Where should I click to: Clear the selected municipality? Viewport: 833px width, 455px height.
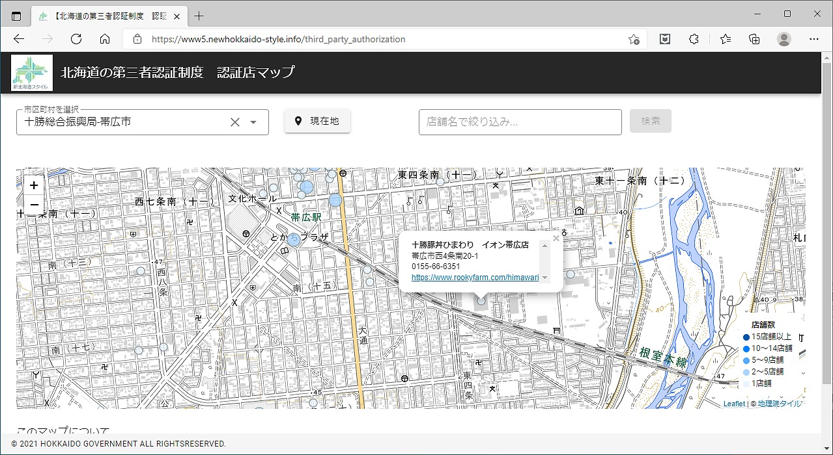tap(235, 122)
